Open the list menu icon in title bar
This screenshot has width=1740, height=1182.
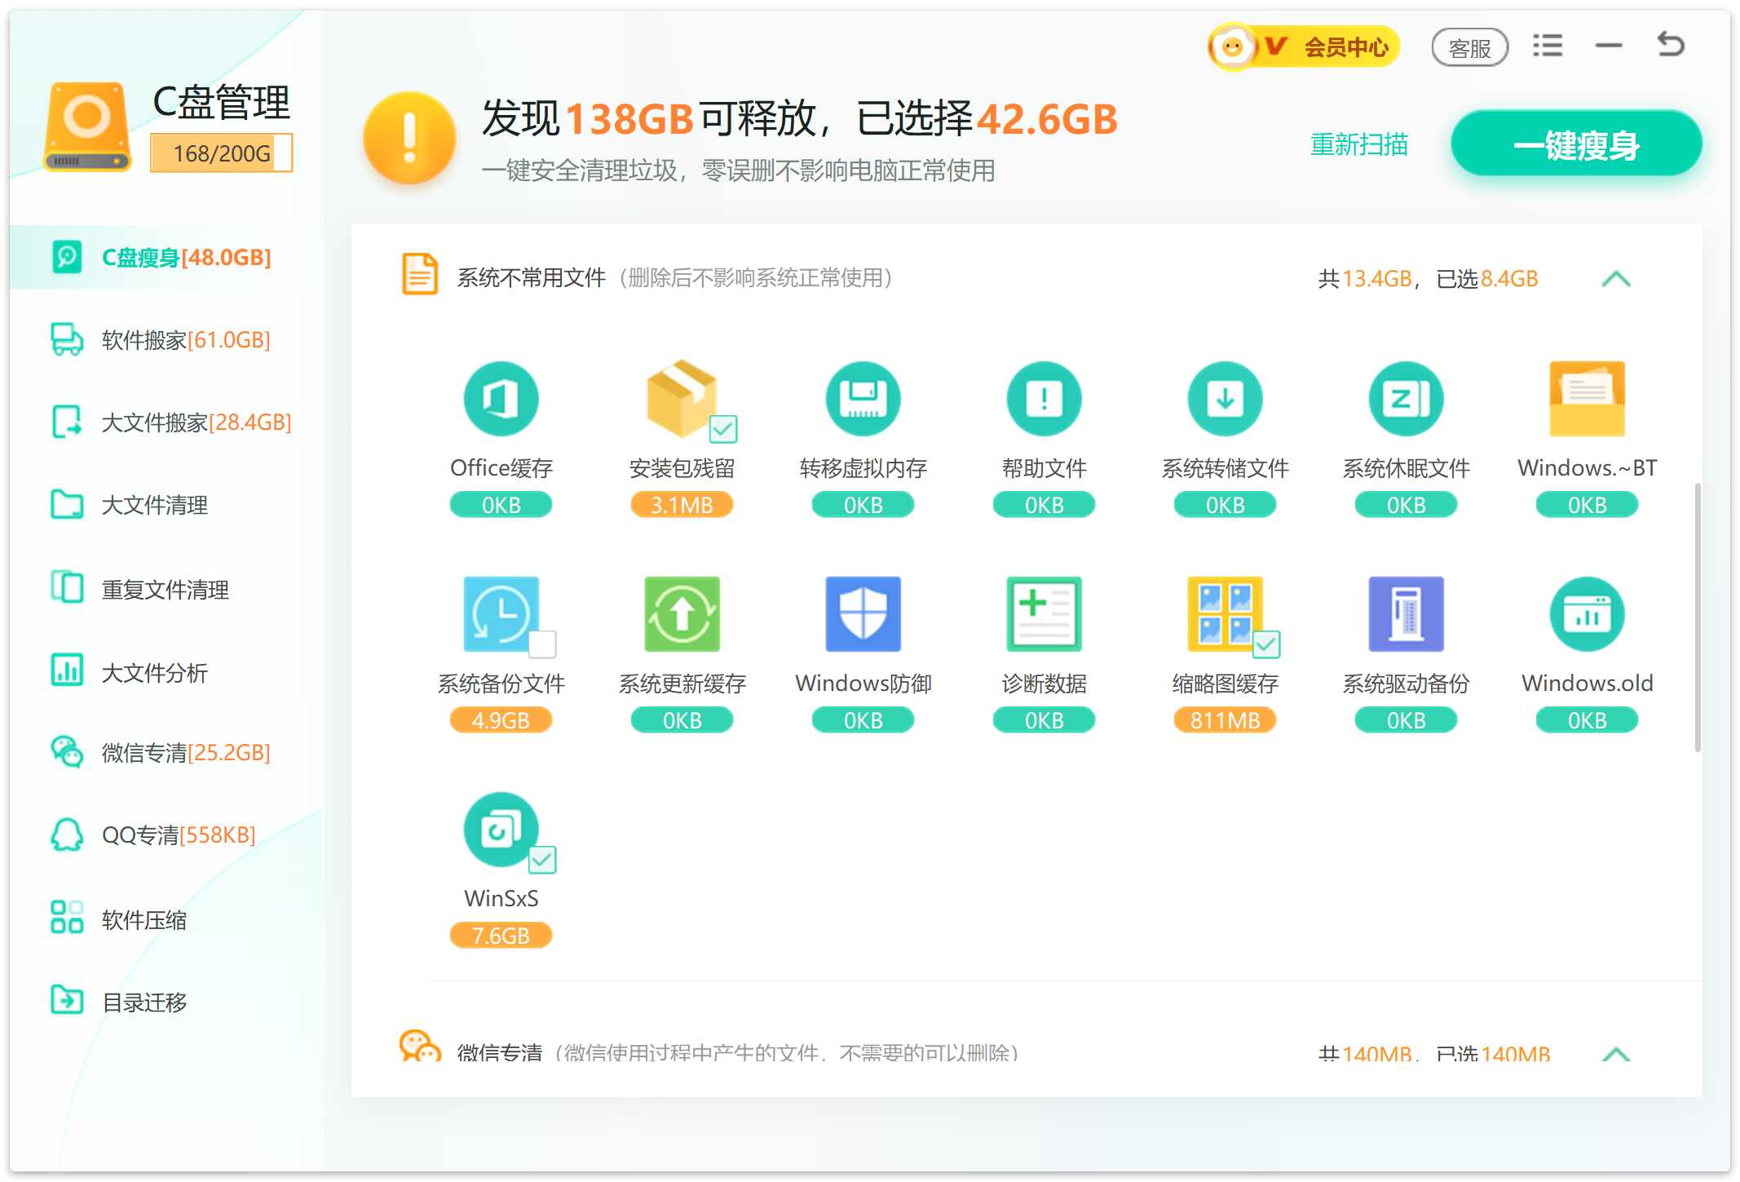1547,46
